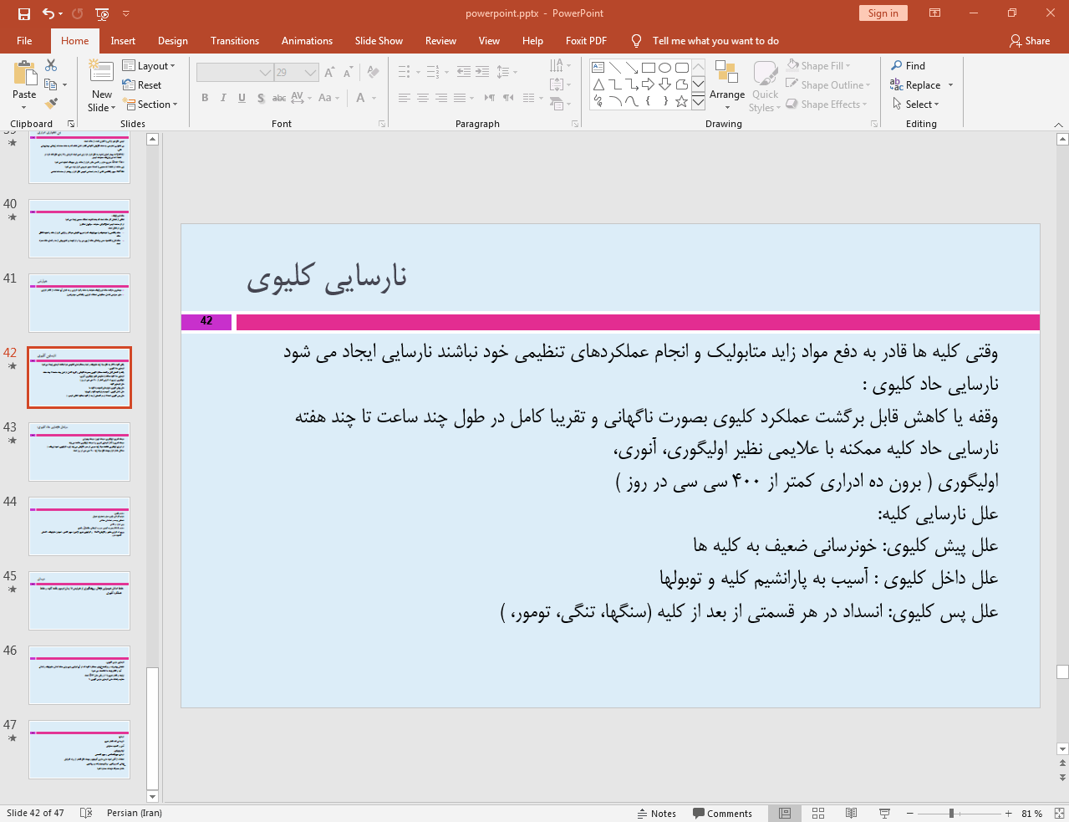This screenshot has width=1069, height=822.
Task: Click the Sign in button
Action: click(x=883, y=13)
